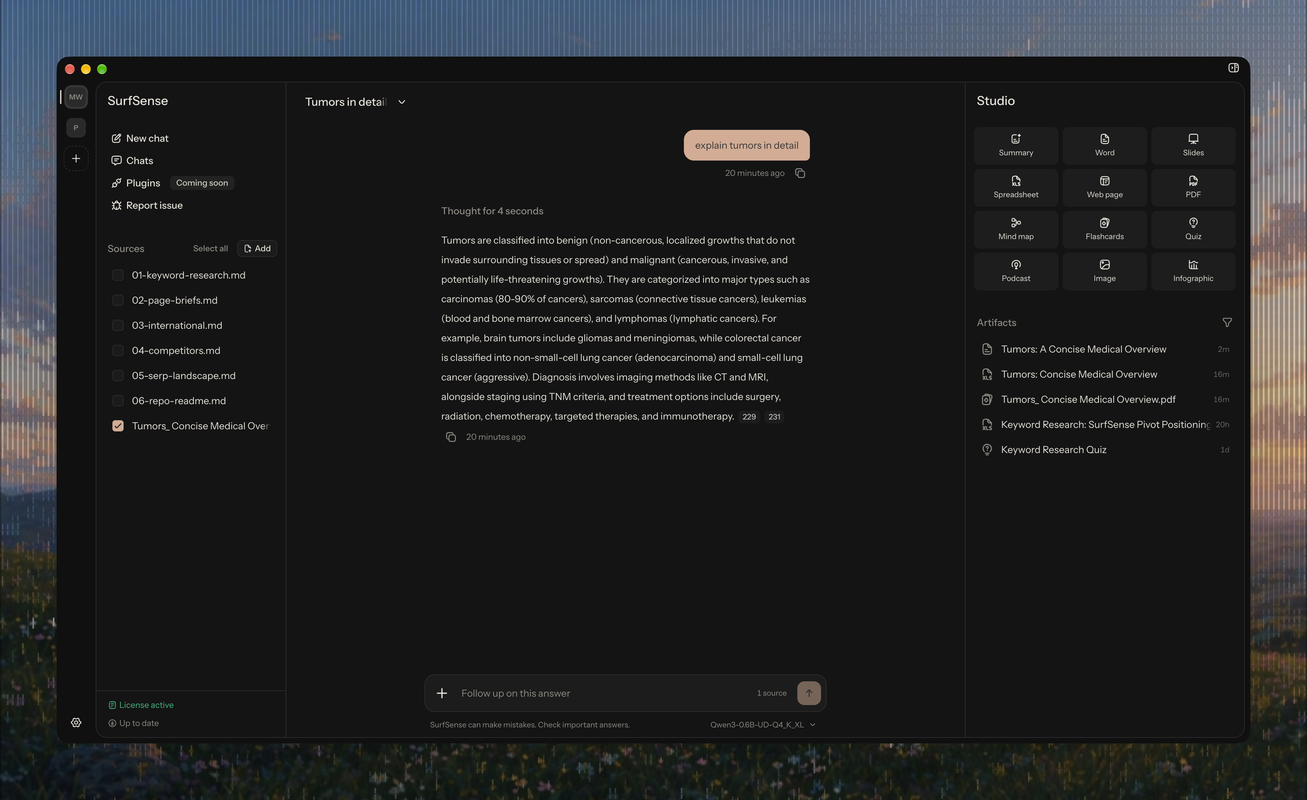
Task: Create a Word document artifact
Action: (1105, 145)
